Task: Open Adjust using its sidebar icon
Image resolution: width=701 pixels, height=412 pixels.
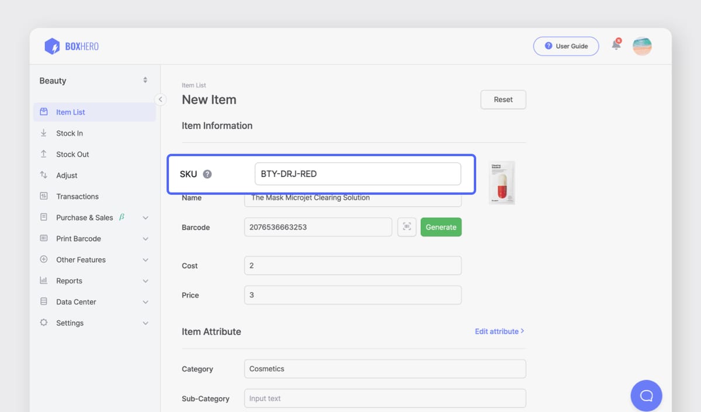Action: [x=44, y=175]
